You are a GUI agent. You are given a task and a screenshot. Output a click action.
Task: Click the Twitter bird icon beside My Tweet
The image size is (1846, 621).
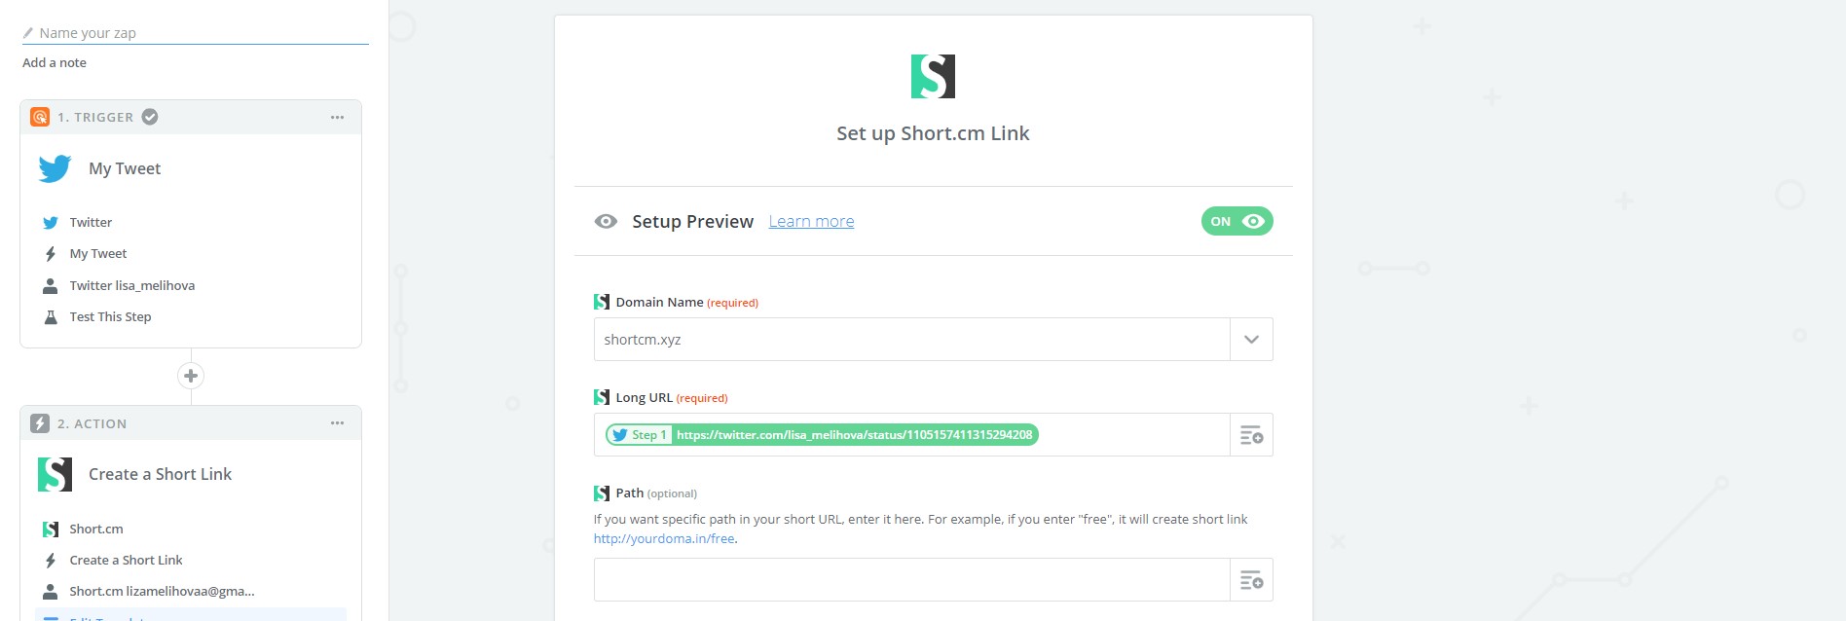click(x=55, y=168)
